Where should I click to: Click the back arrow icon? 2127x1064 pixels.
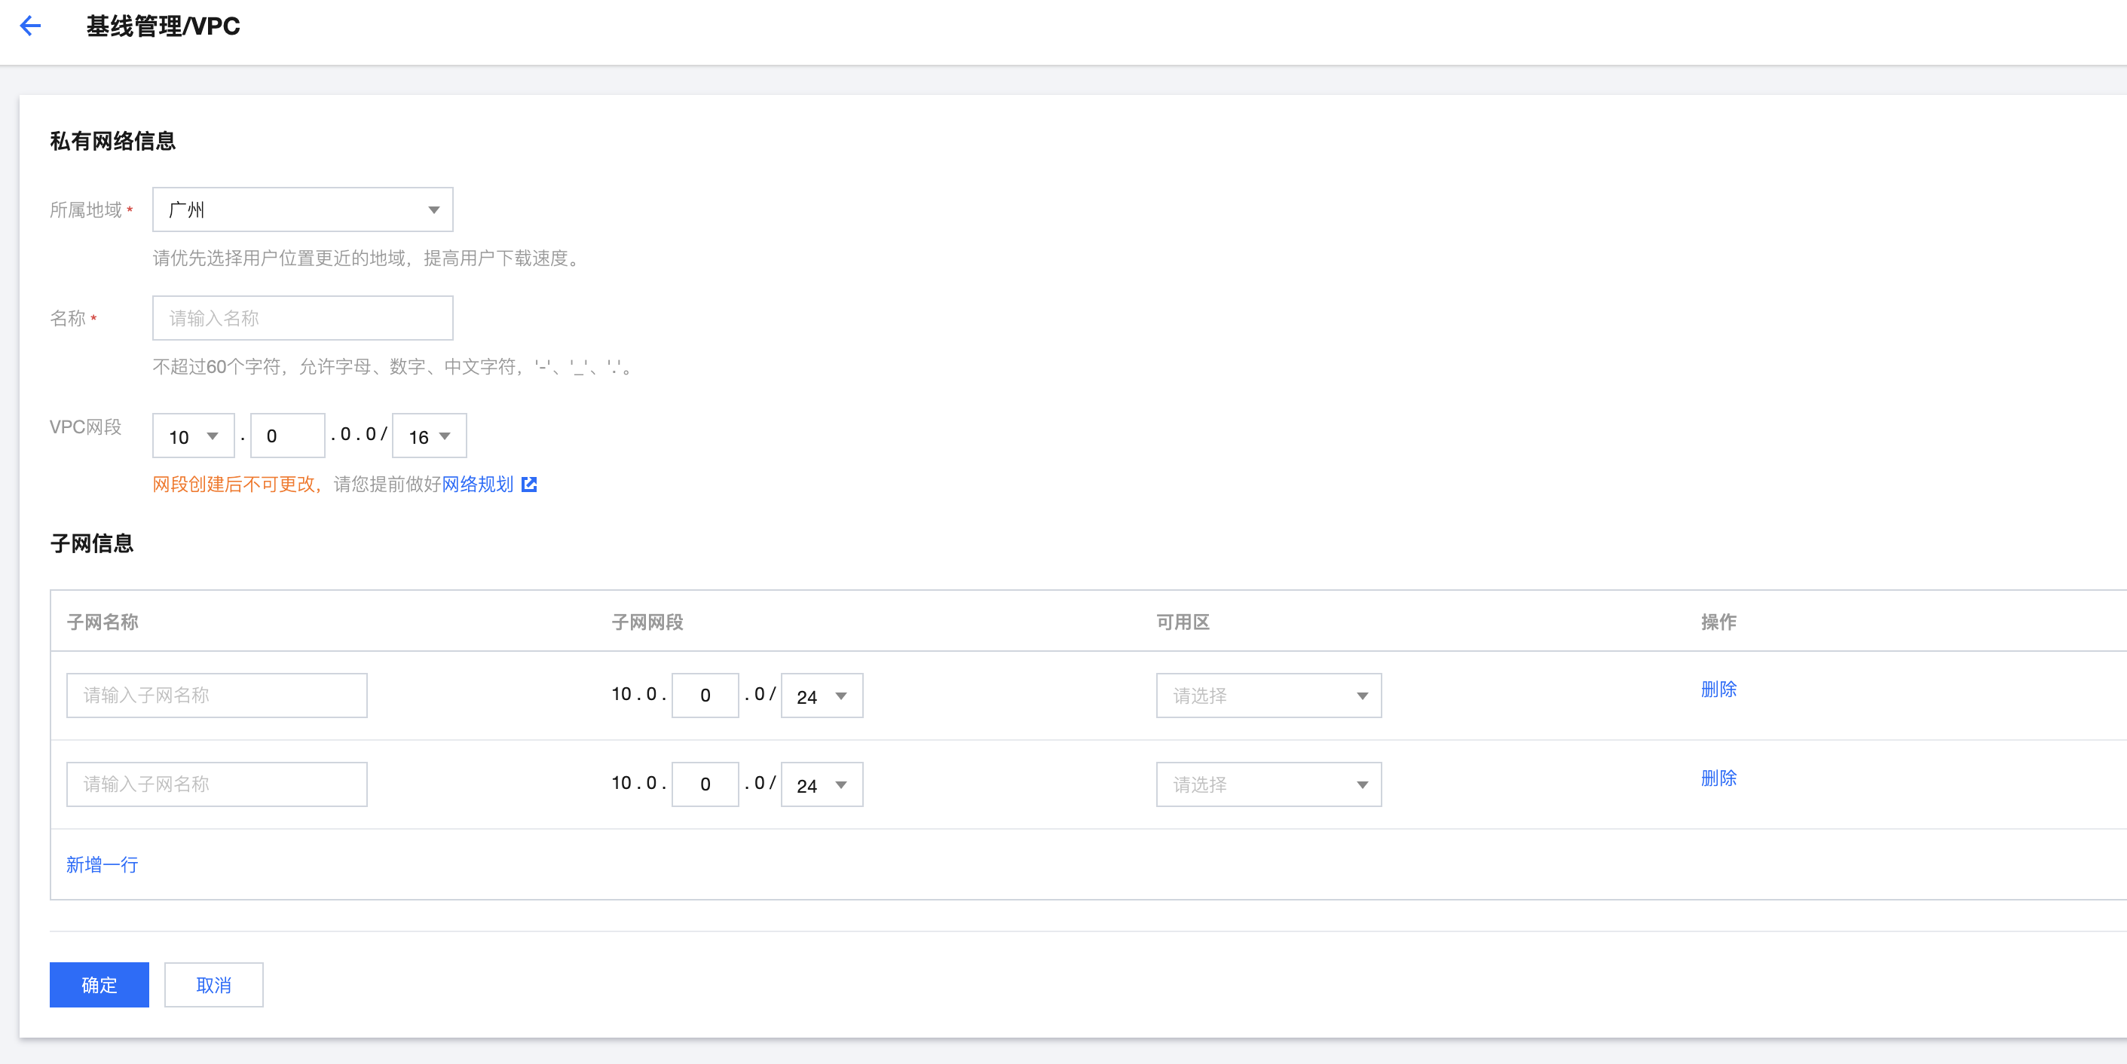(x=31, y=26)
